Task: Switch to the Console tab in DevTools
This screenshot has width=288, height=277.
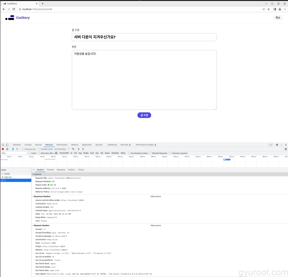Action: coord(28,145)
